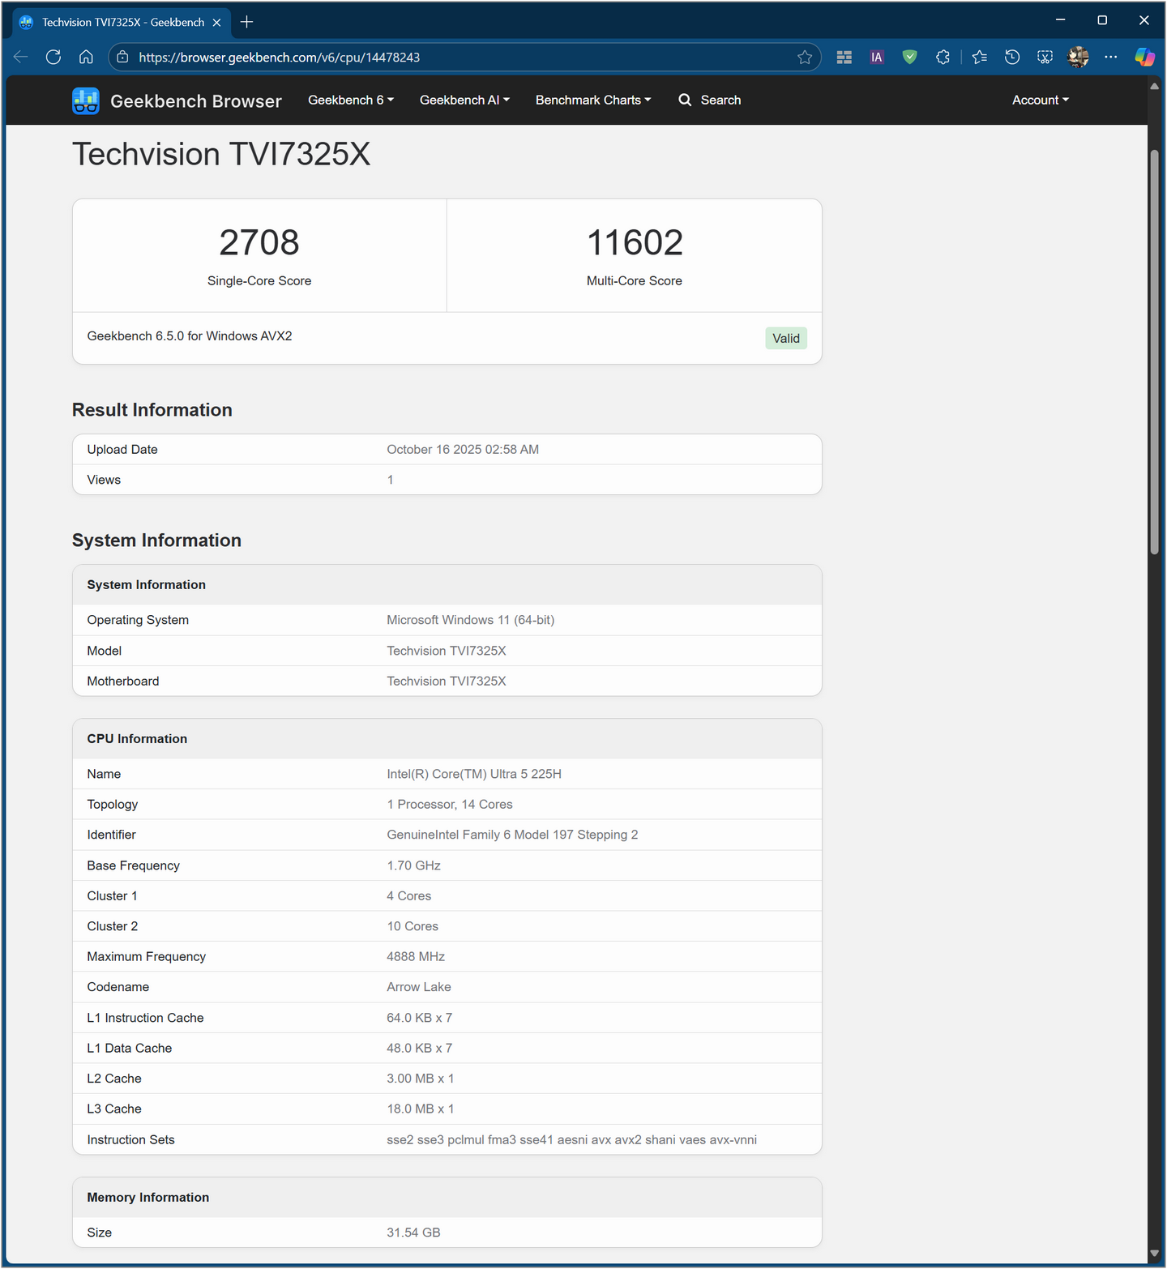The width and height of the screenshot is (1167, 1269).
Task: Expand the Geekbench 6 dropdown menu
Action: tap(351, 100)
